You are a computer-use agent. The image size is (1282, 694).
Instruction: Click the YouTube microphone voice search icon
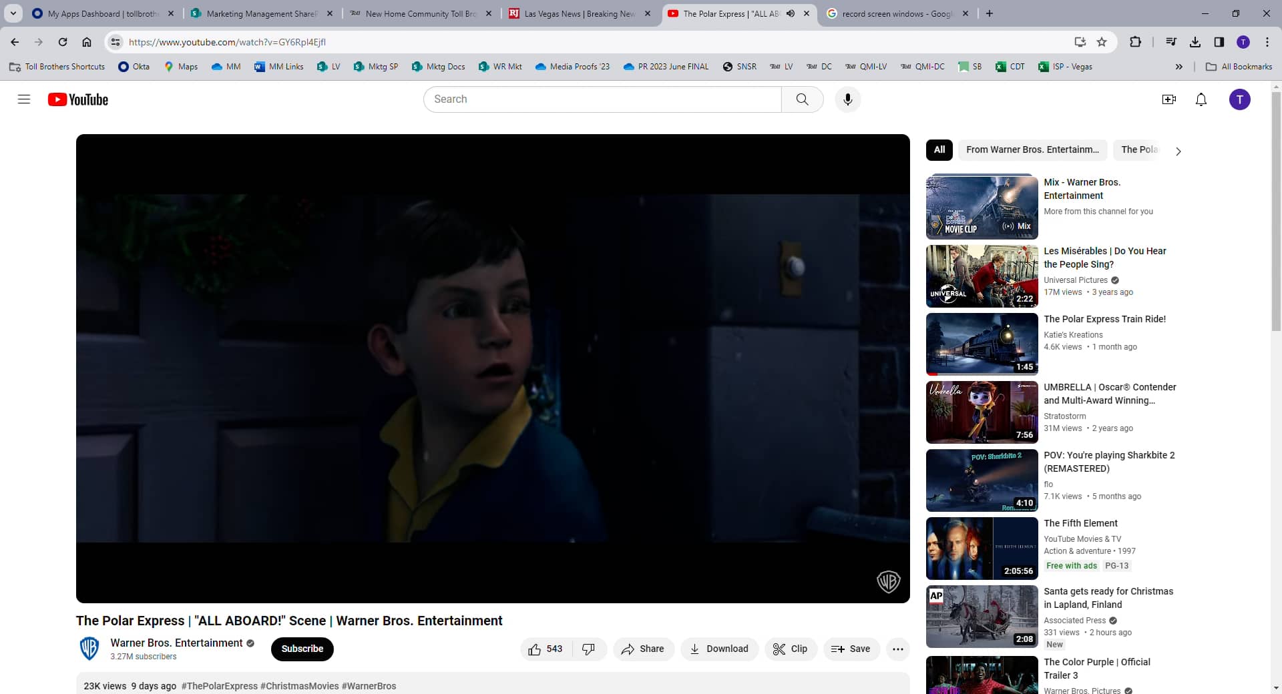[x=848, y=99]
